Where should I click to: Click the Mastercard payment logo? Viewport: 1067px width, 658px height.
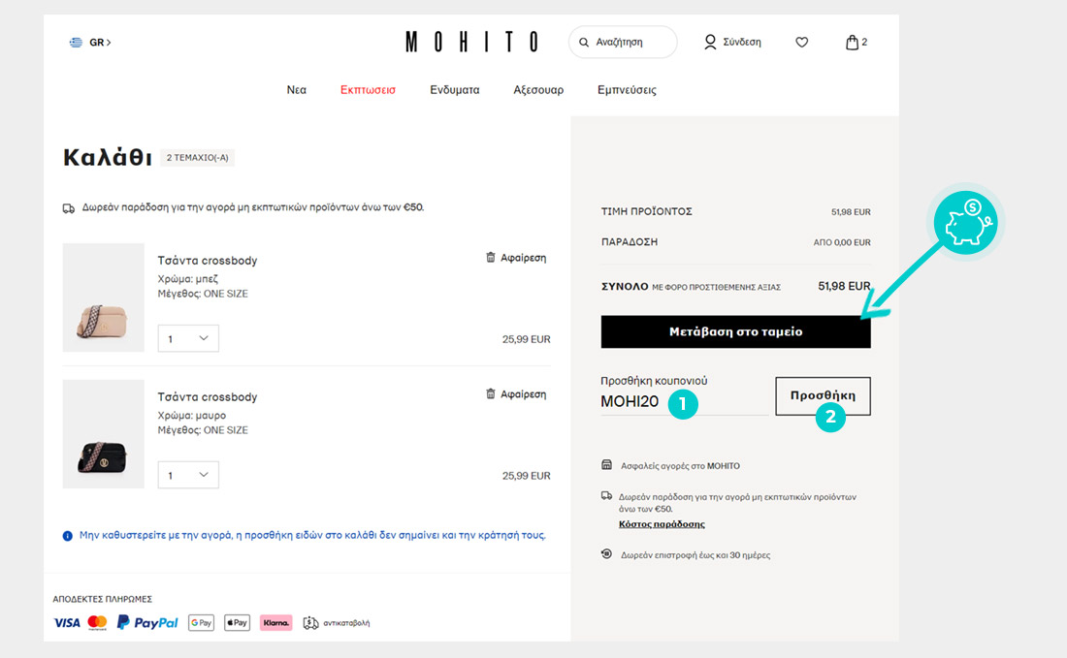(97, 623)
